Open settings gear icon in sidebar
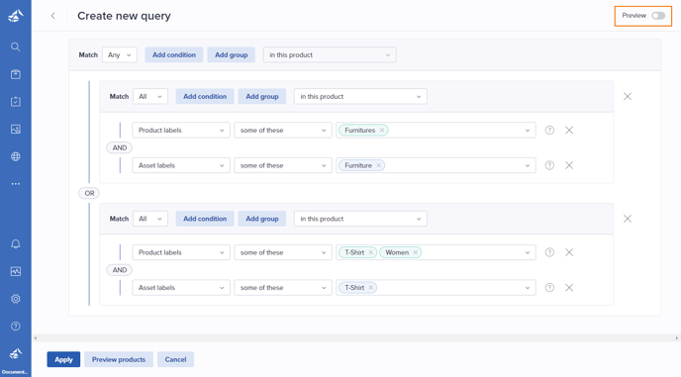Image resolution: width=681 pixels, height=377 pixels. (16, 299)
